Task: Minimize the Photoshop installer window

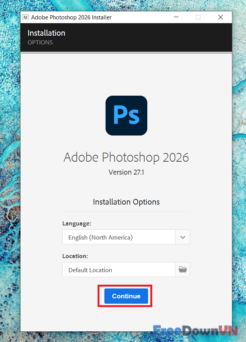Action: click(x=176, y=17)
